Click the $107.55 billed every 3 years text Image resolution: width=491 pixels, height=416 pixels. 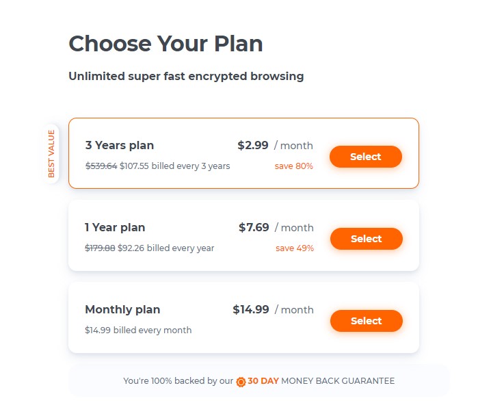click(175, 166)
